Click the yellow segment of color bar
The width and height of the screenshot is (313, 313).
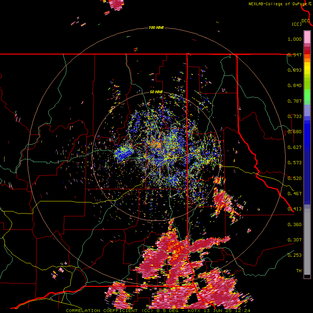coord(307,68)
